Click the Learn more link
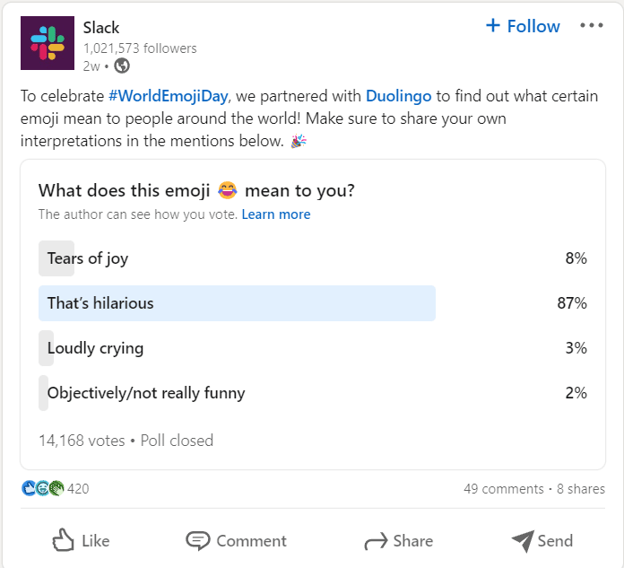Image resolution: width=624 pixels, height=568 pixels. pos(276,214)
